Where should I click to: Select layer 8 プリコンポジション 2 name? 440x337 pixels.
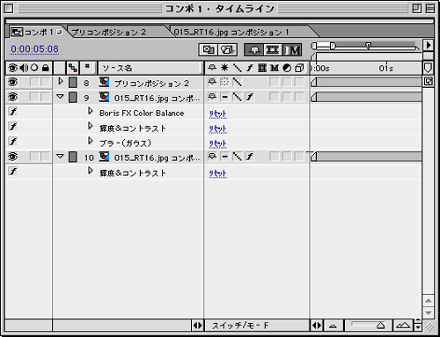point(151,84)
